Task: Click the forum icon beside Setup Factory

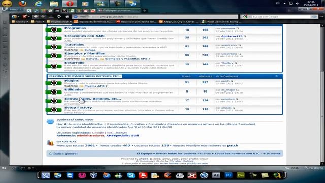Action: pyautogui.click(x=54, y=110)
